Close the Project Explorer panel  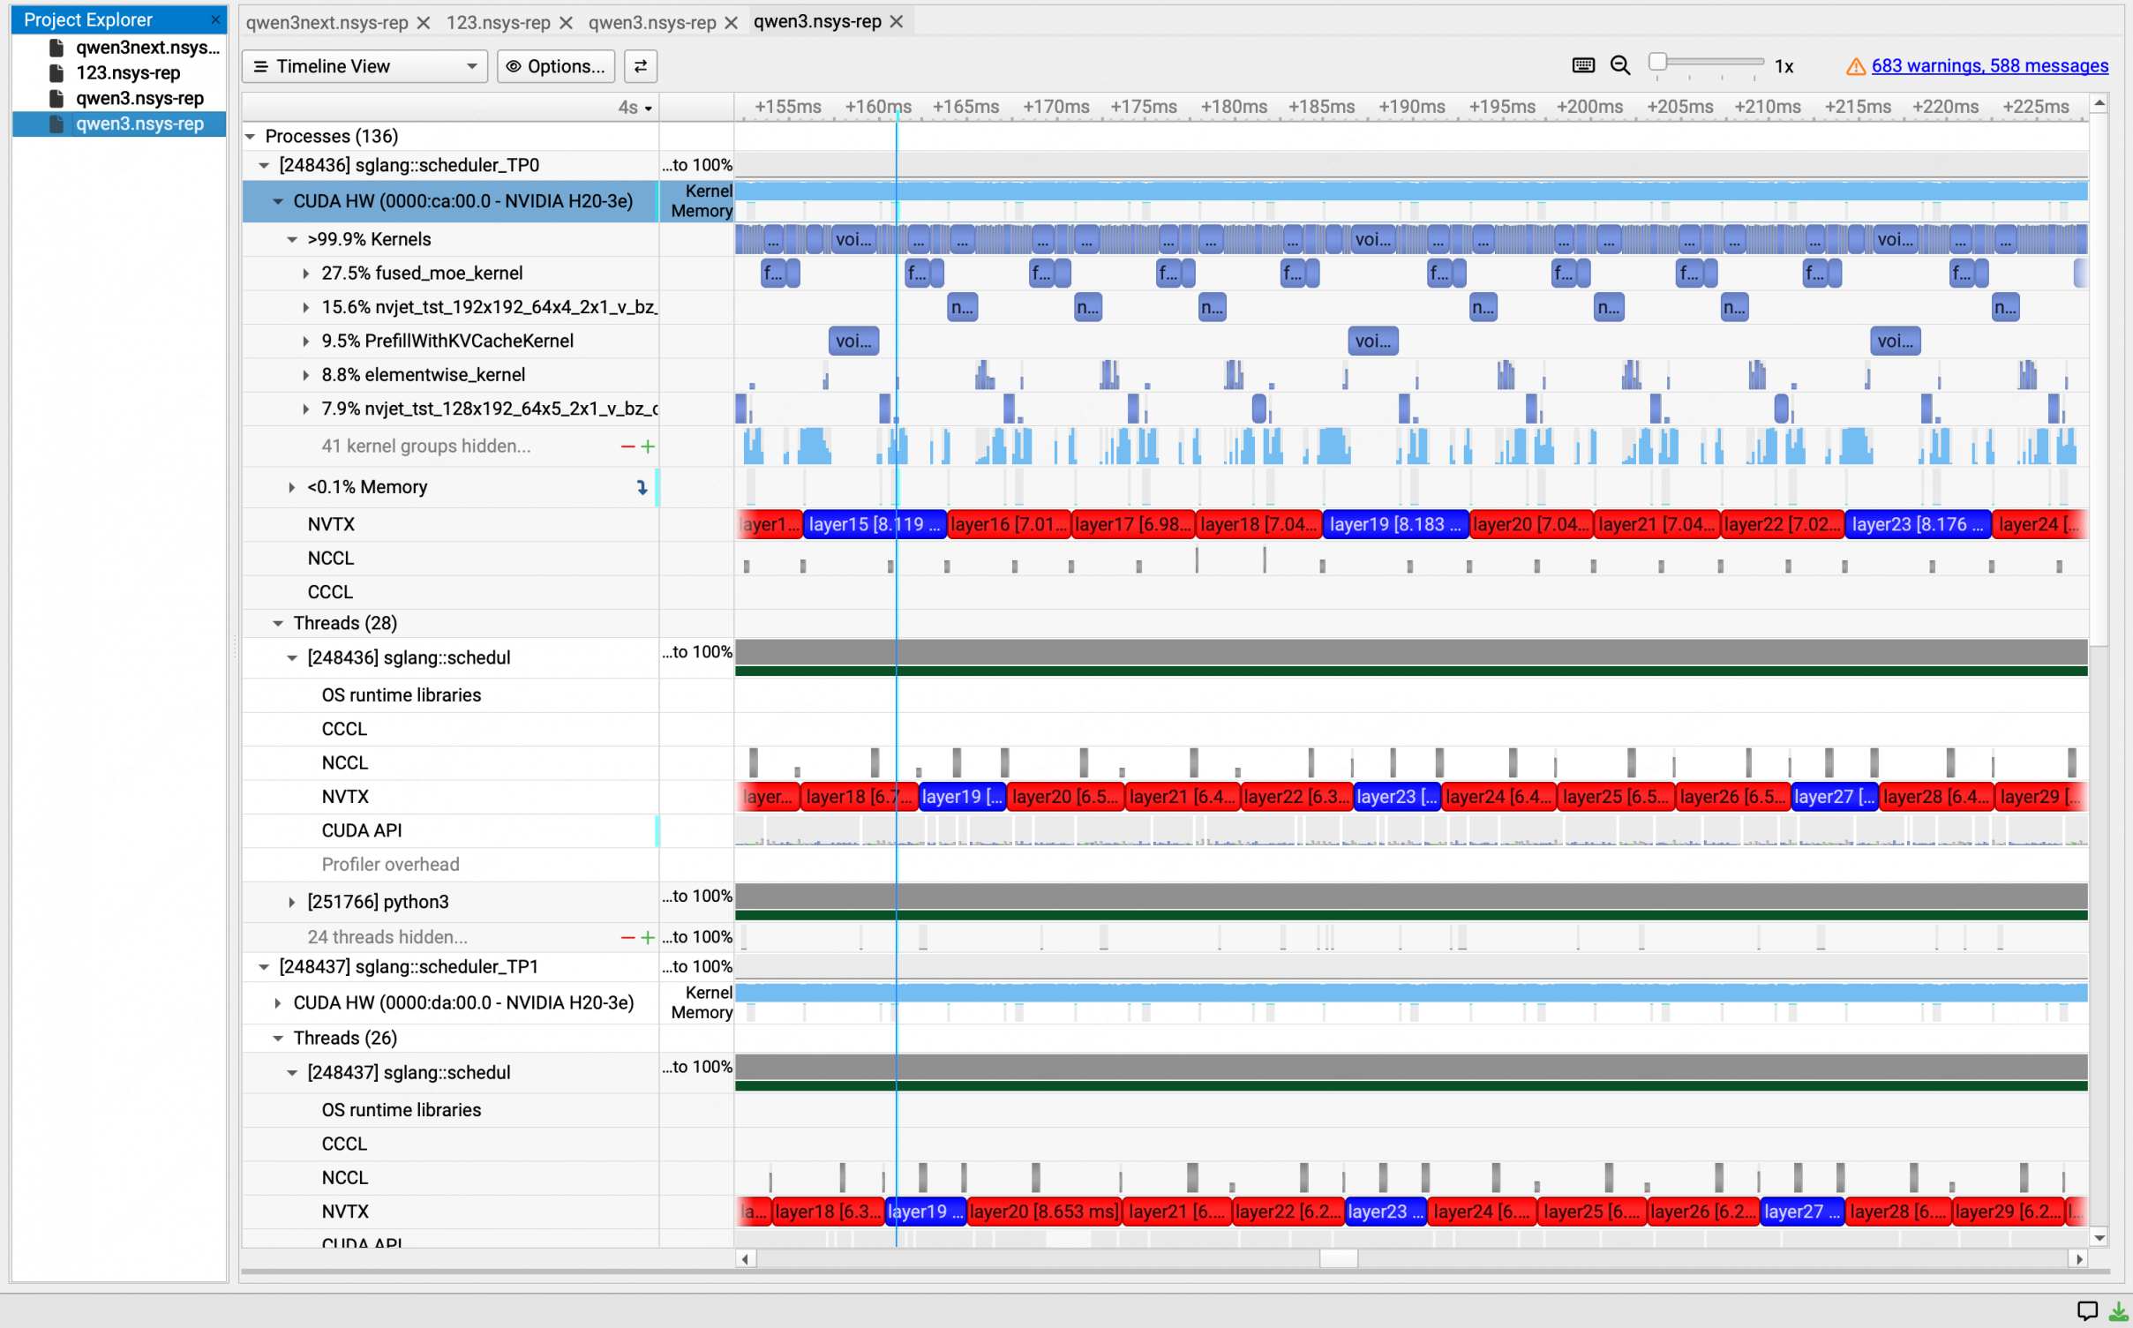tap(215, 19)
